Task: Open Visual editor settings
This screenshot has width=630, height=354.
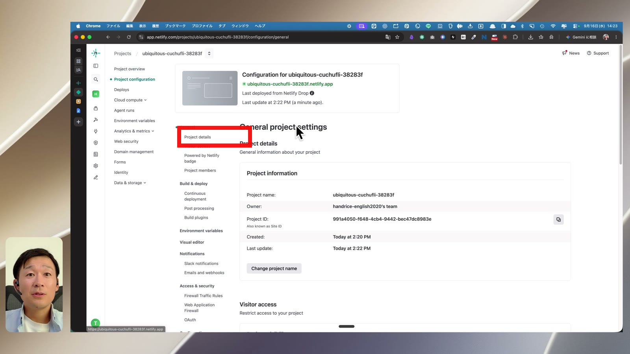Action: coord(192,242)
